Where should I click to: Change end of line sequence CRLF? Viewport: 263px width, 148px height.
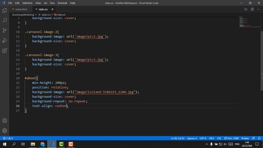click(211, 138)
